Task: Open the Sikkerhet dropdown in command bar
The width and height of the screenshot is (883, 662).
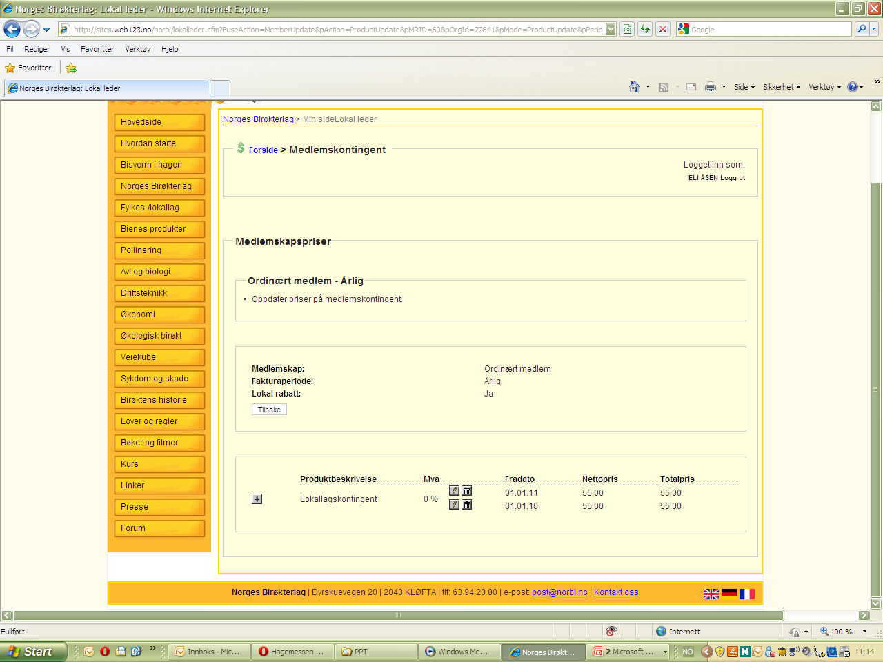Action: click(x=782, y=87)
